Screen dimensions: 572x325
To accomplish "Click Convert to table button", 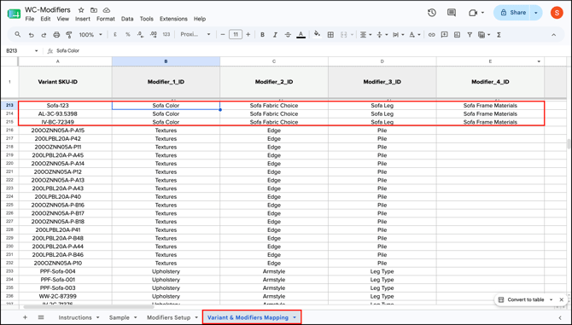I will 525,300.
